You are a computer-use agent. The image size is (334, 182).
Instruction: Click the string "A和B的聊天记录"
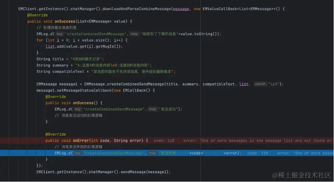[87, 59]
